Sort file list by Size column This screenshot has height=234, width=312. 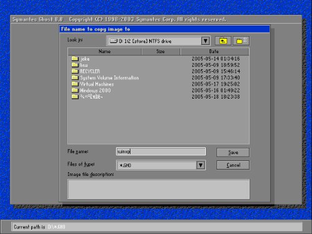161,51
